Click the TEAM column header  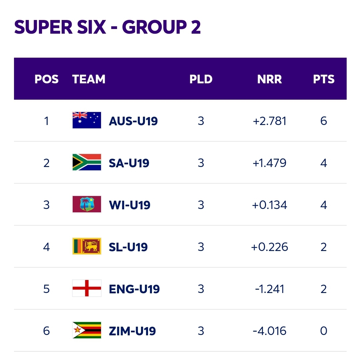pos(89,79)
